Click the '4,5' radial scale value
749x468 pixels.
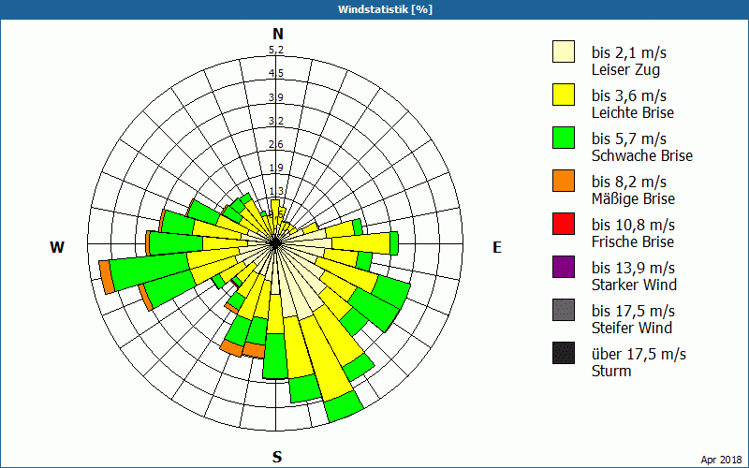[276, 74]
